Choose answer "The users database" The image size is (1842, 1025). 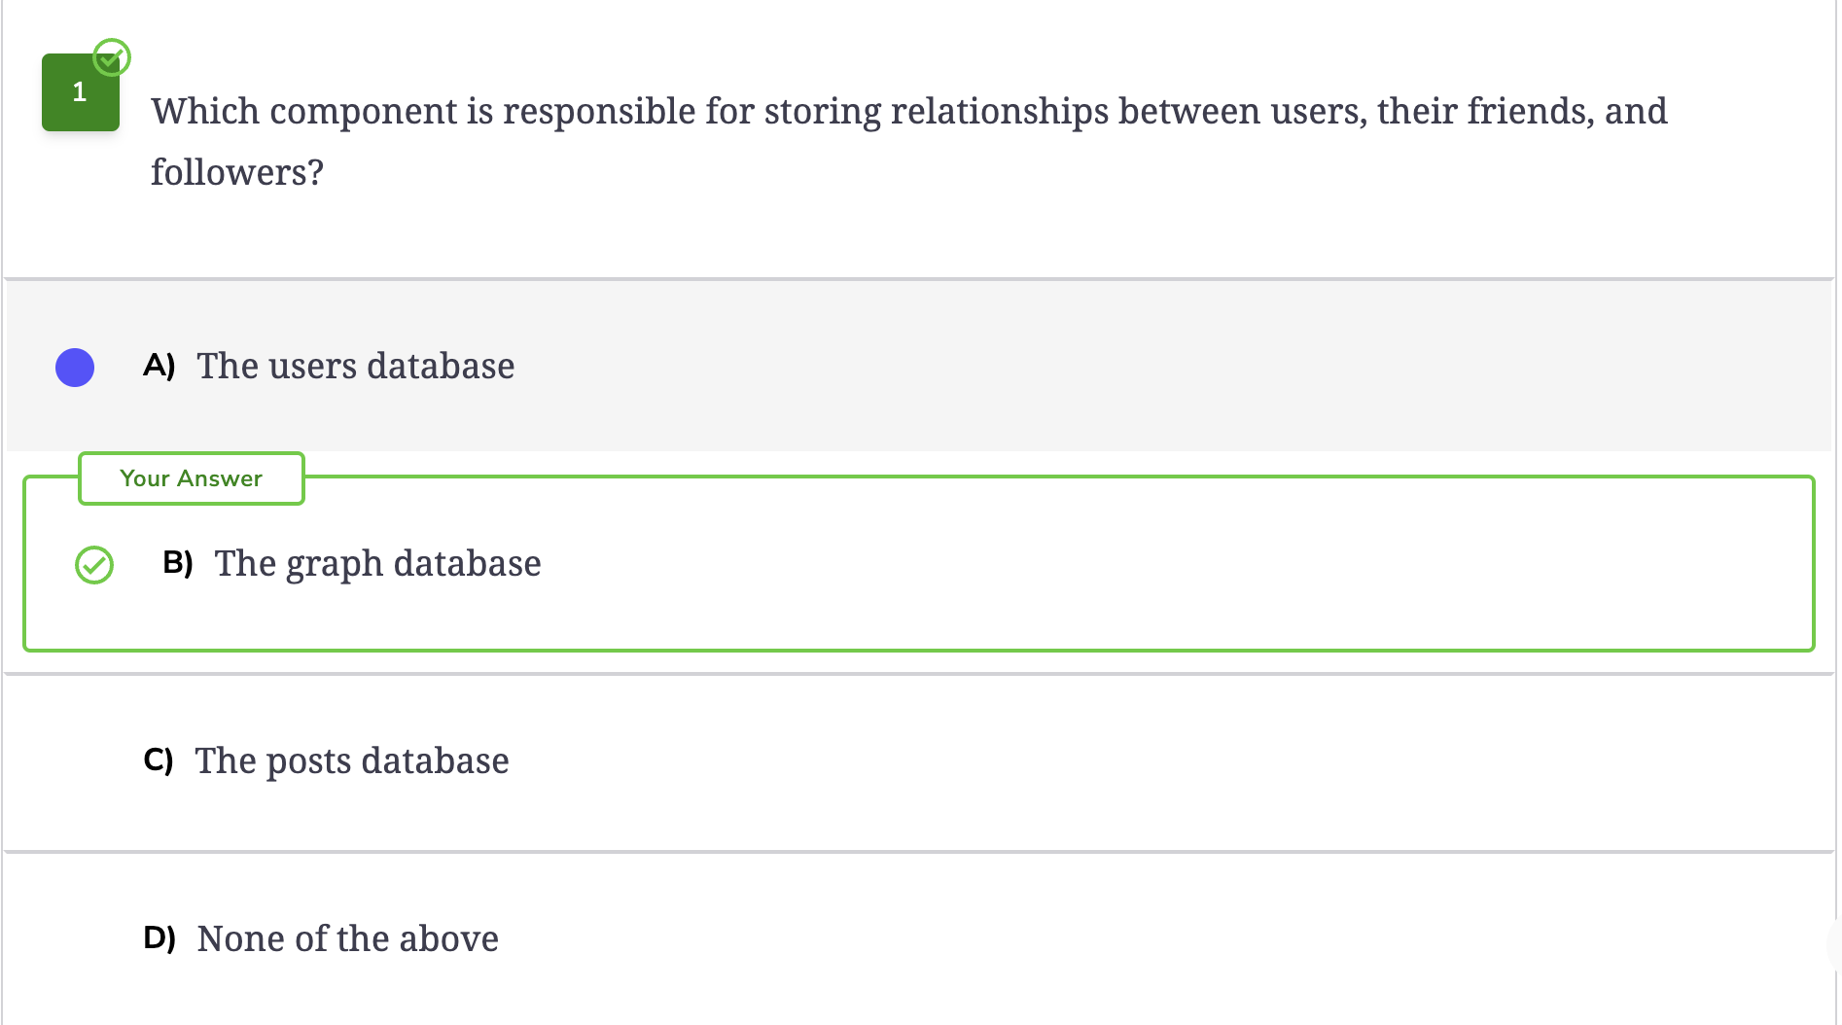pyautogui.click(x=356, y=367)
